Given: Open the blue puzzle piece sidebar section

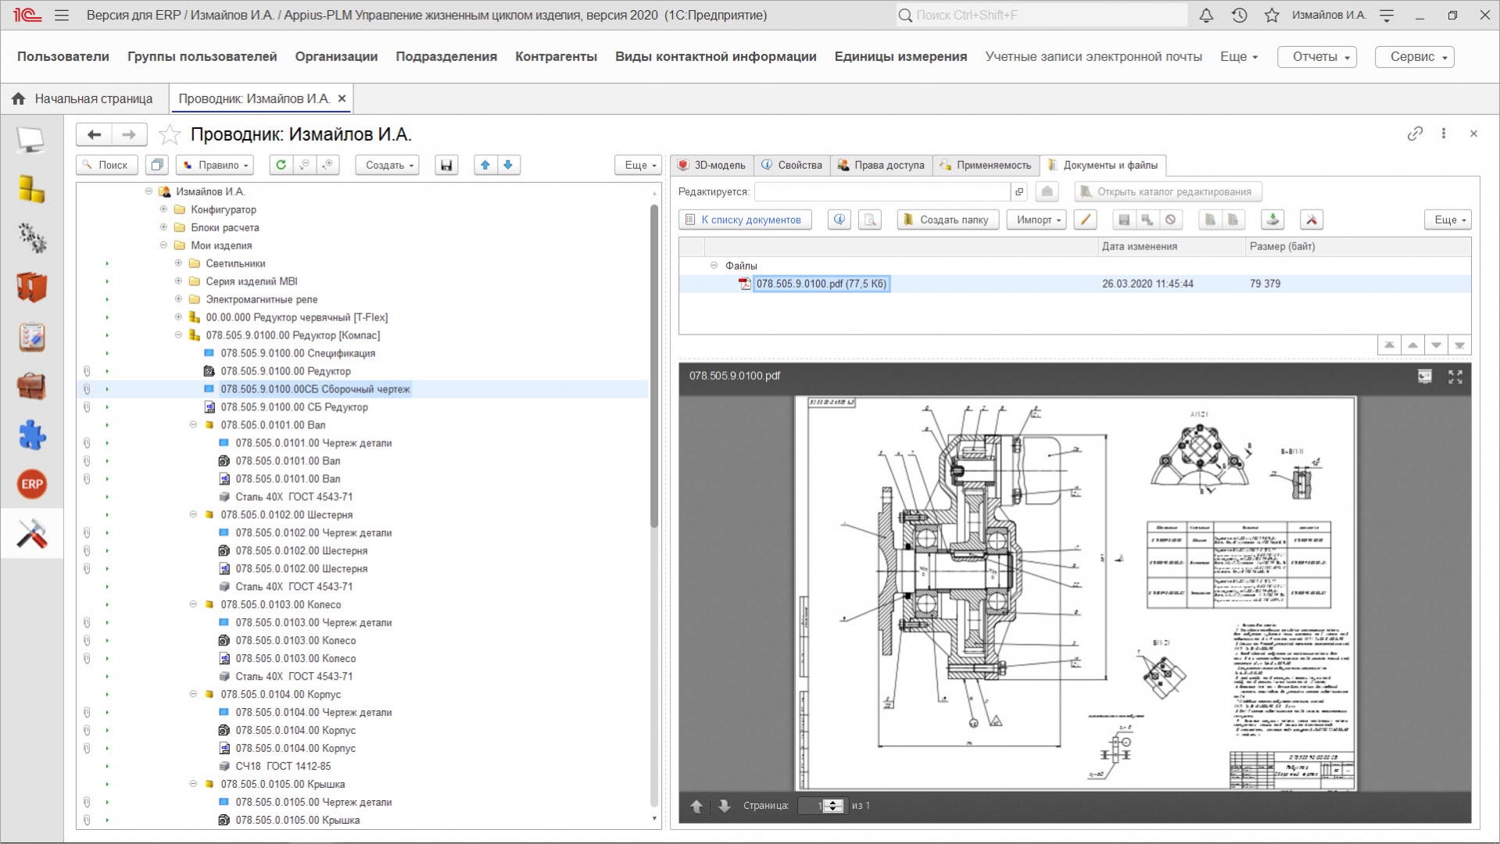Looking at the screenshot, I should click(31, 435).
